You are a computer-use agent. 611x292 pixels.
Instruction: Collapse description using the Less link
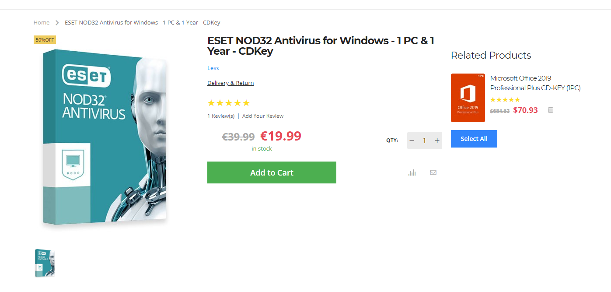213,68
